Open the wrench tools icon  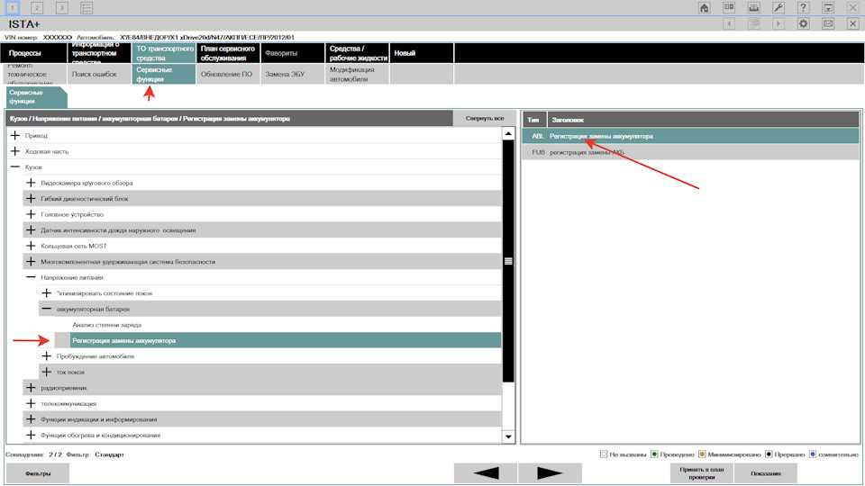click(779, 7)
